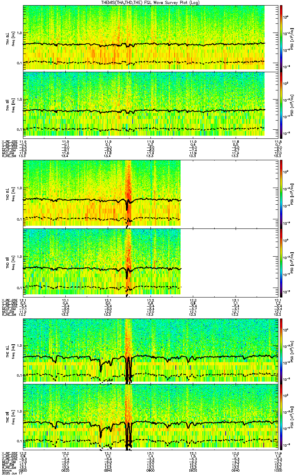This screenshot has width=297, height=476.
Task: Click the 0900 time tick label
Action: pyautogui.click(x=150, y=470)
